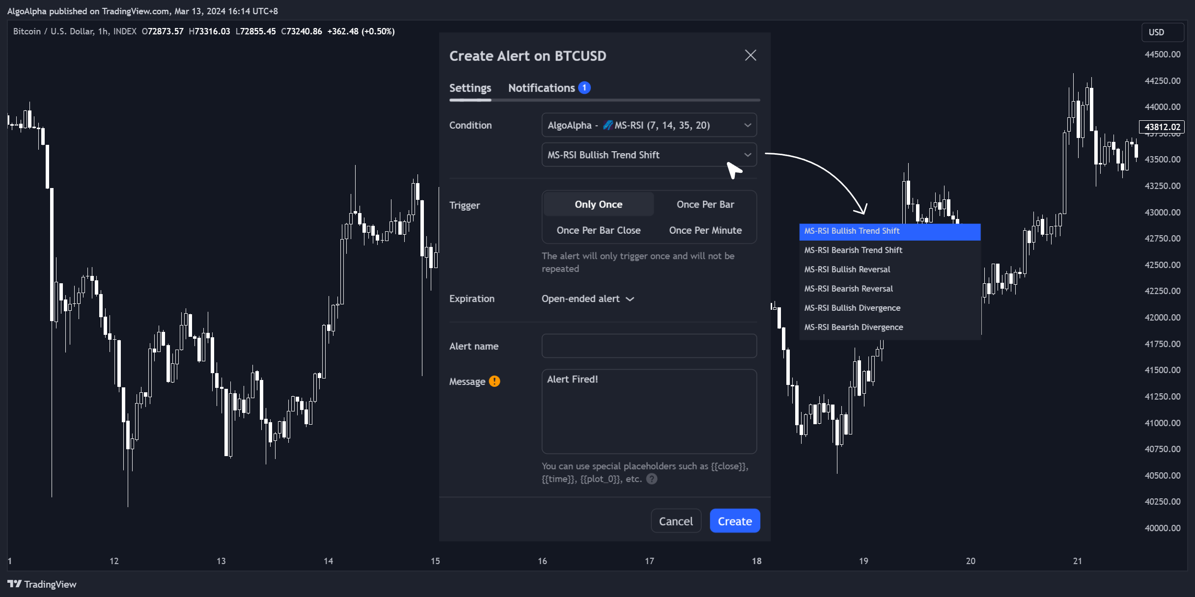
Task: Open the Open-ended alert expiration dropdown
Action: coord(588,298)
